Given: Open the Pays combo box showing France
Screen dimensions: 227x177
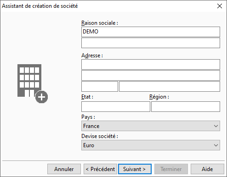Looking at the screenshot, I should click(151, 126).
